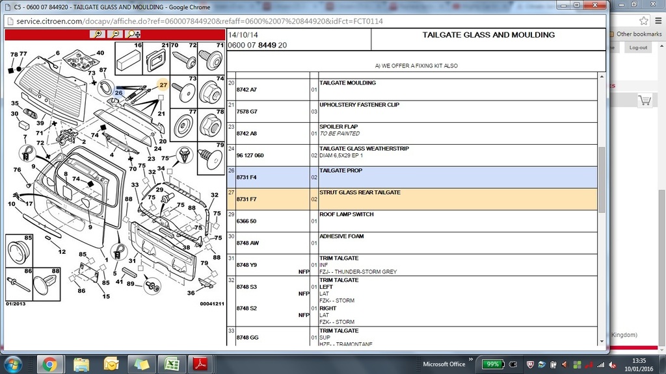
Task: Open Excel from the taskbar
Action: (172, 364)
